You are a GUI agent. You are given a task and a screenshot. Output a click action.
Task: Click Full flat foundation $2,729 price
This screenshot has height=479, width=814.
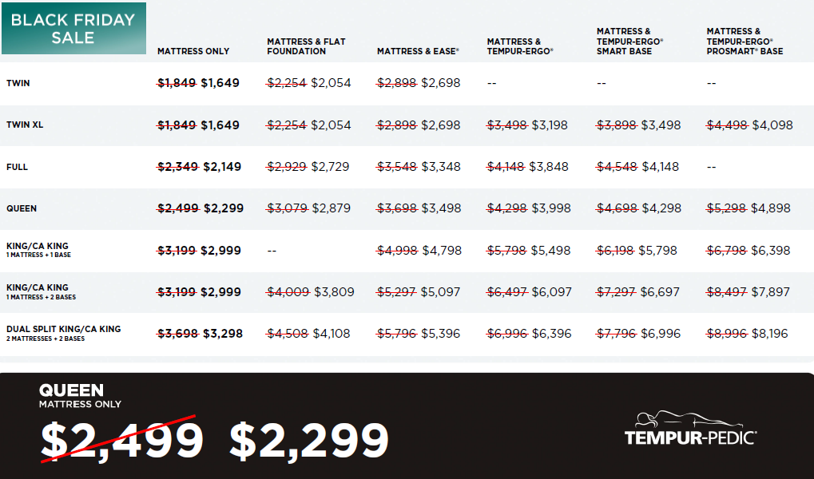330,167
